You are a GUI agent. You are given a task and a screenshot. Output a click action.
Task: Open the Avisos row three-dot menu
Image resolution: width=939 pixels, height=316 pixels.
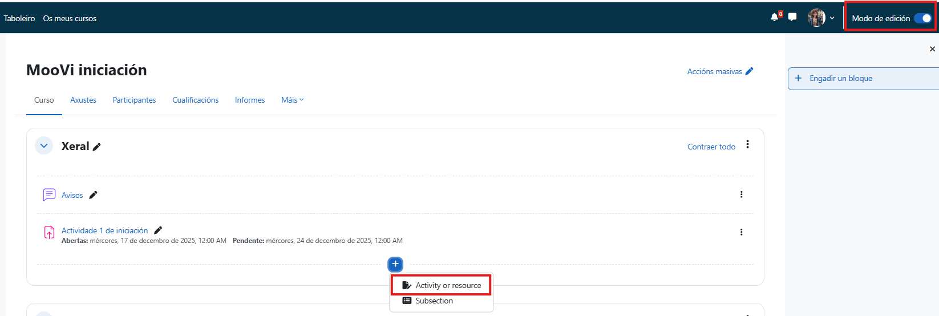(741, 195)
